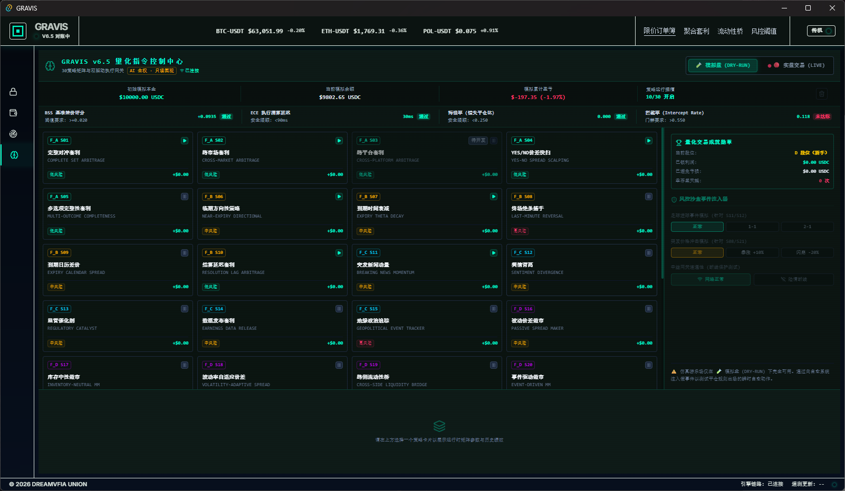Click the 待开发 badge on S03 card

[478, 141]
